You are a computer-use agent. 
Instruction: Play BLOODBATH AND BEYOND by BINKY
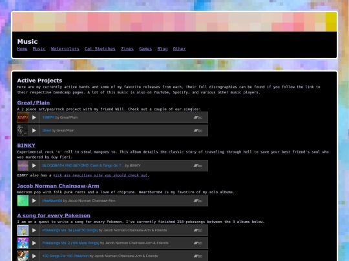(x=34, y=166)
